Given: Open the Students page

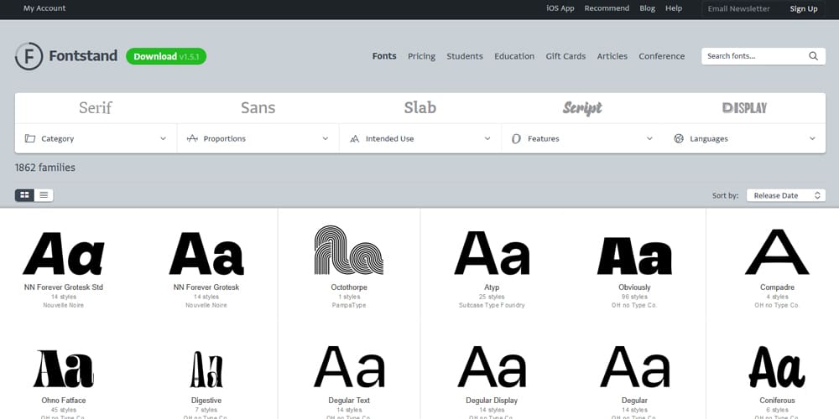Looking at the screenshot, I should coord(465,56).
